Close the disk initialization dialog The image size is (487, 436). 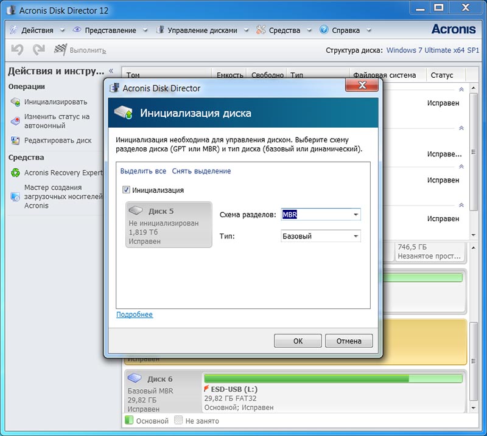362,85
